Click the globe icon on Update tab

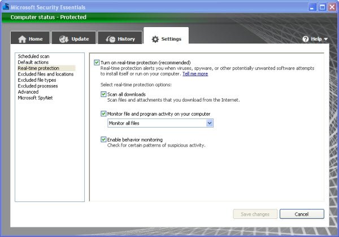point(63,39)
